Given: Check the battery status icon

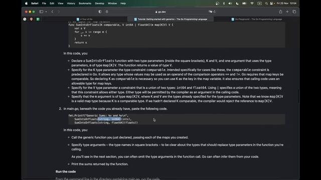Looking at the screenshot, I should click(244, 3).
